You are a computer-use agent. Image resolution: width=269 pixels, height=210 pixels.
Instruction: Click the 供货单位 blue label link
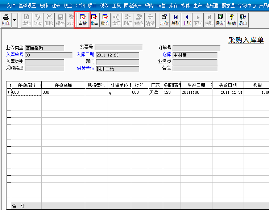pyautogui.click(x=86, y=68)
